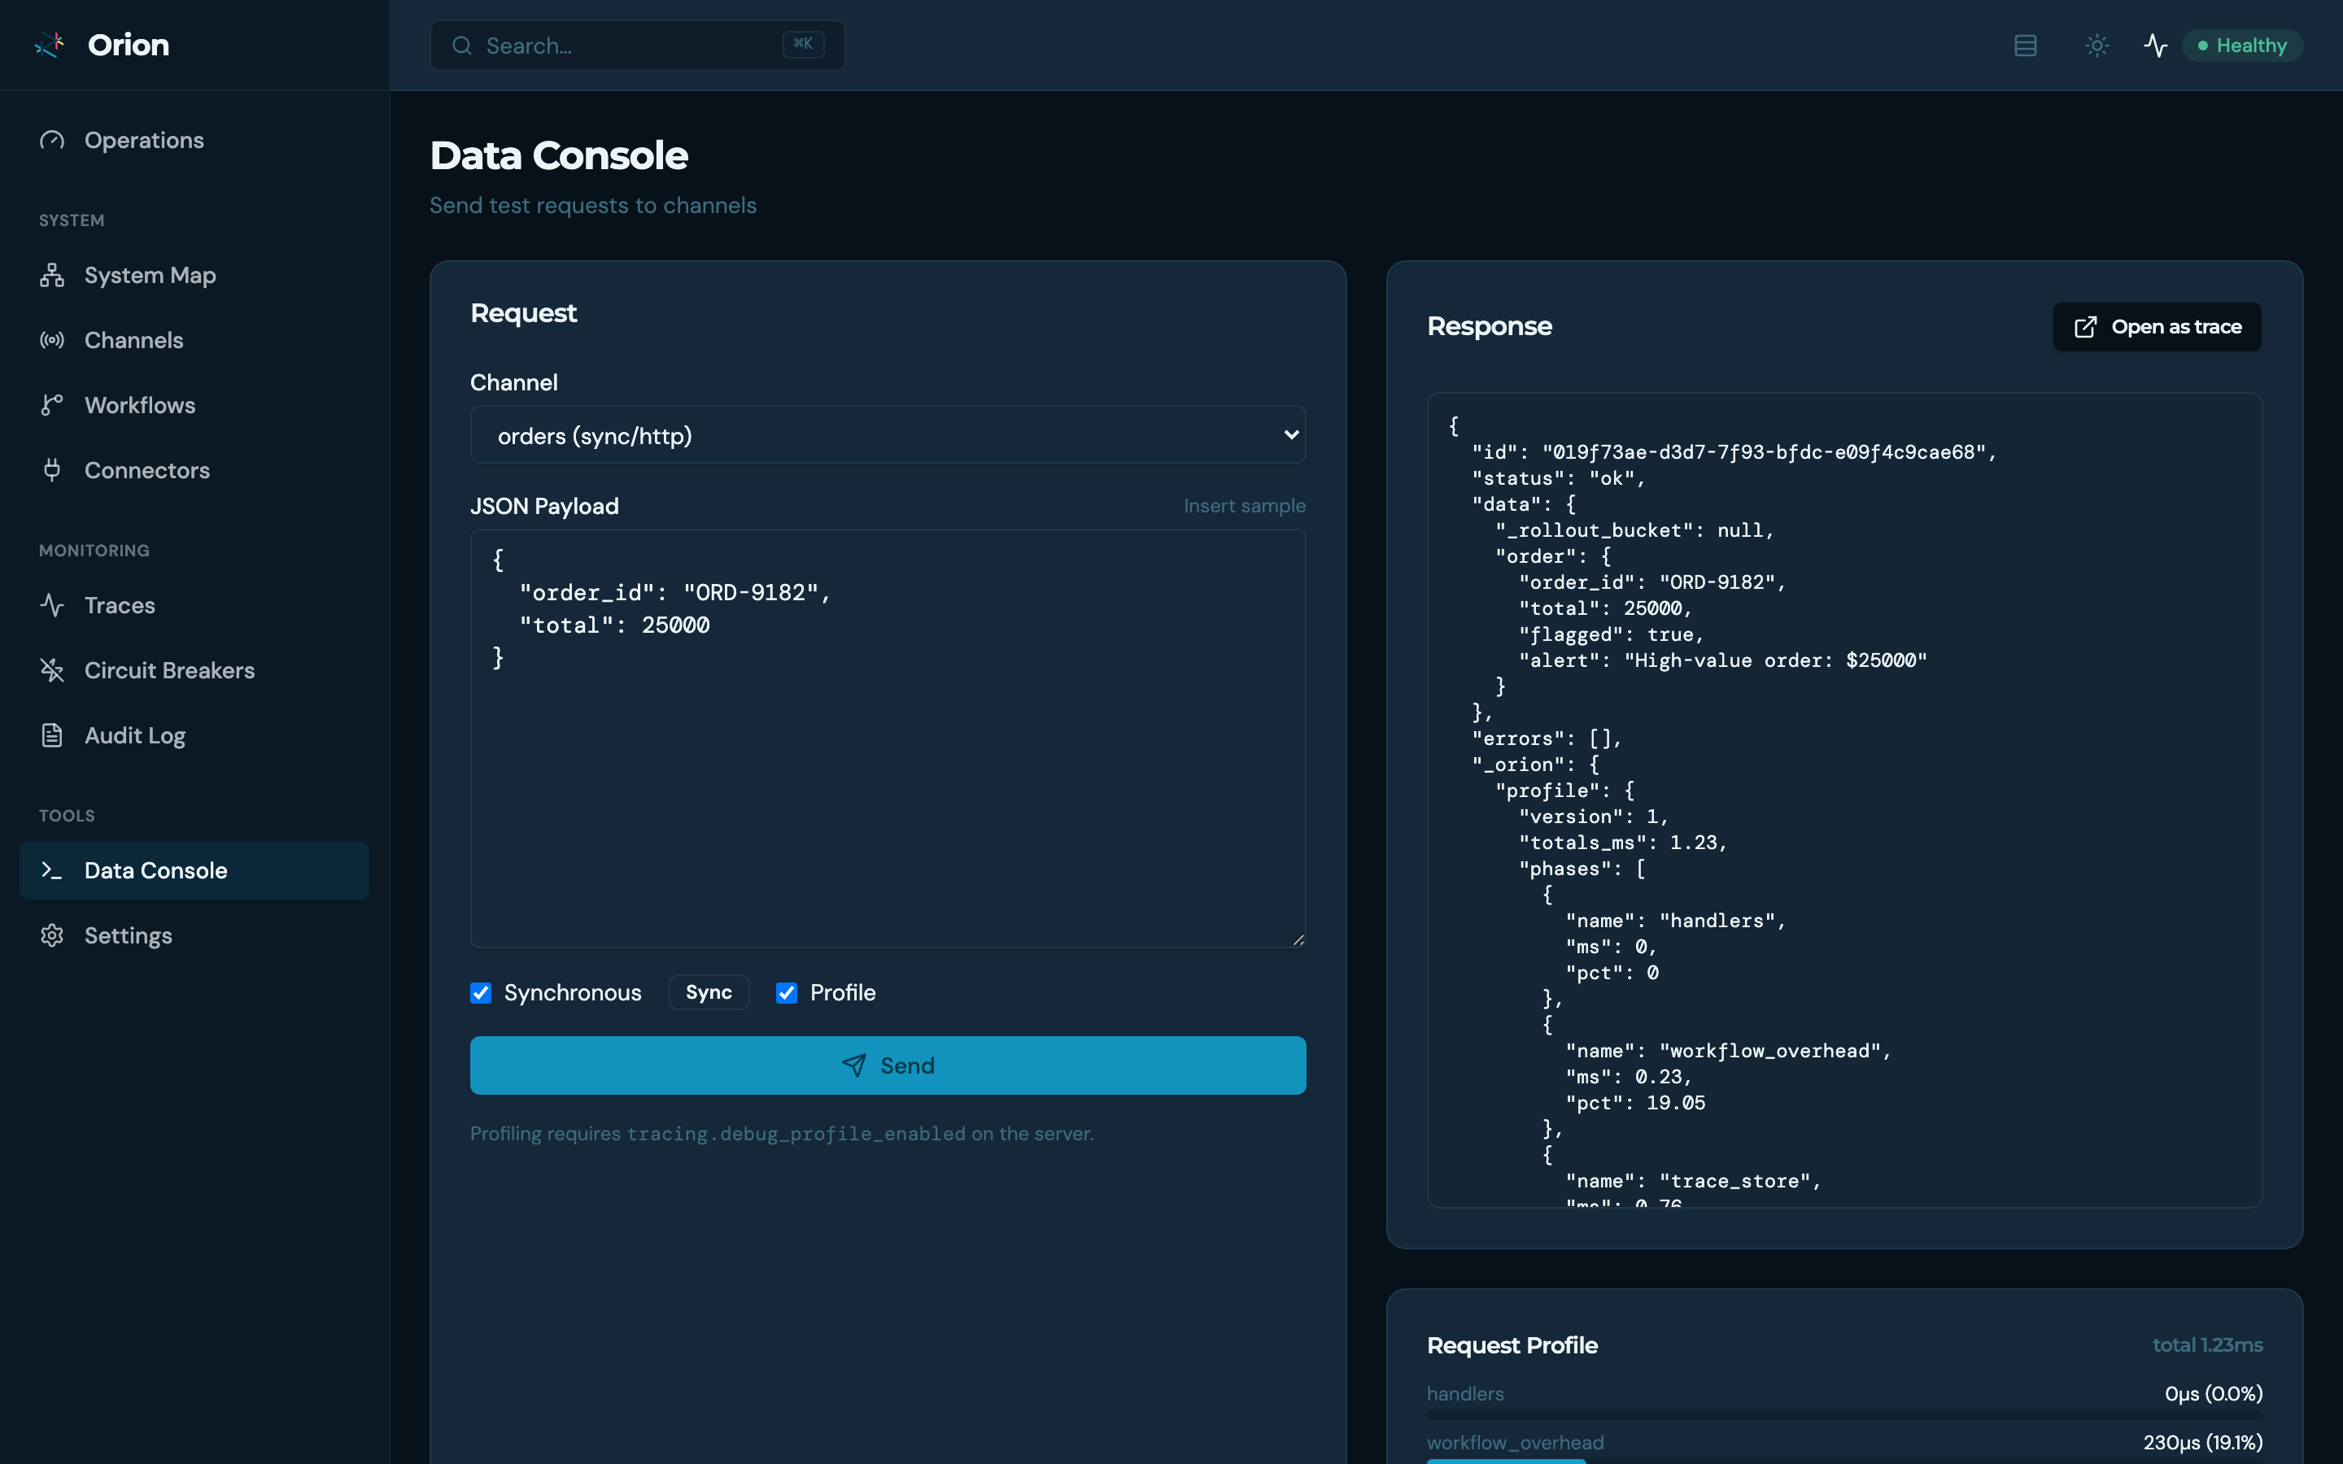Click the "alert": "High-value order: $25000" line
Viewport: 2343px width, 1464px height.
(1722, 660)
